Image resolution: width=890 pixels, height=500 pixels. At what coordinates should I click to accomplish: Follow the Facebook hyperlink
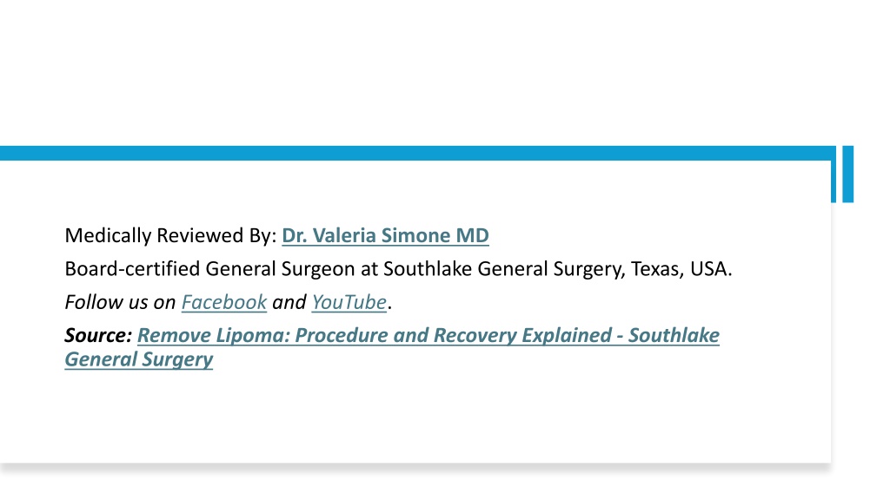tap(223, 302)
